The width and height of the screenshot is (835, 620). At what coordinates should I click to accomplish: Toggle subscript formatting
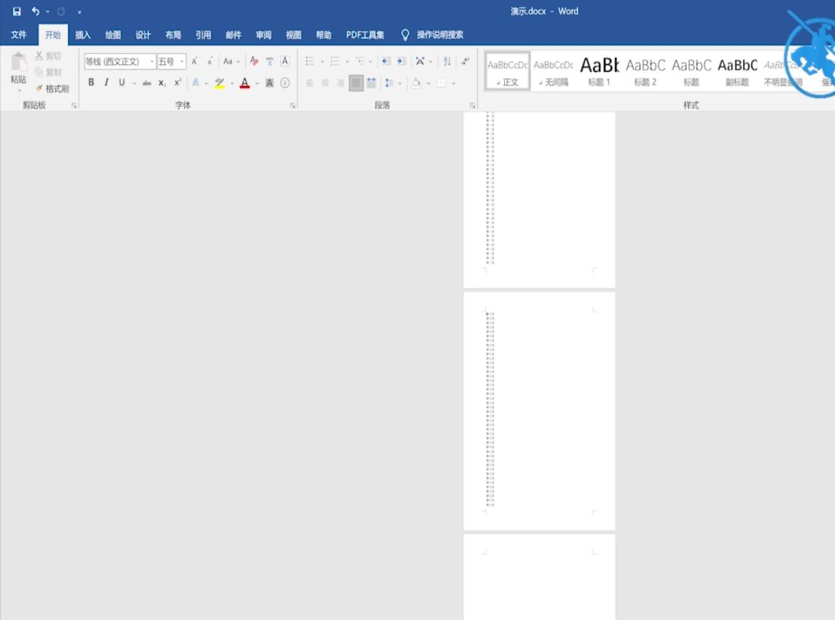point(162,83)
